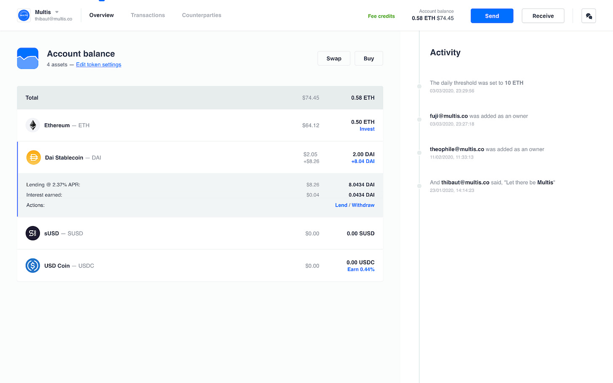Click timeline dot beside daily threshold entry

pos(419,86)
